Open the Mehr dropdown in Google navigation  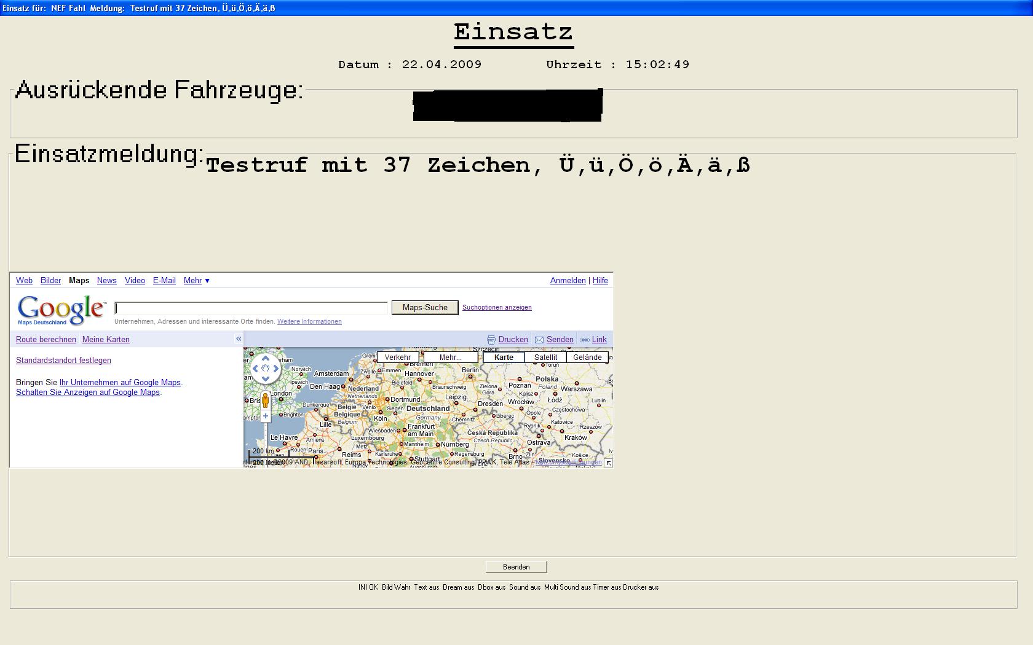click(196, 281)
